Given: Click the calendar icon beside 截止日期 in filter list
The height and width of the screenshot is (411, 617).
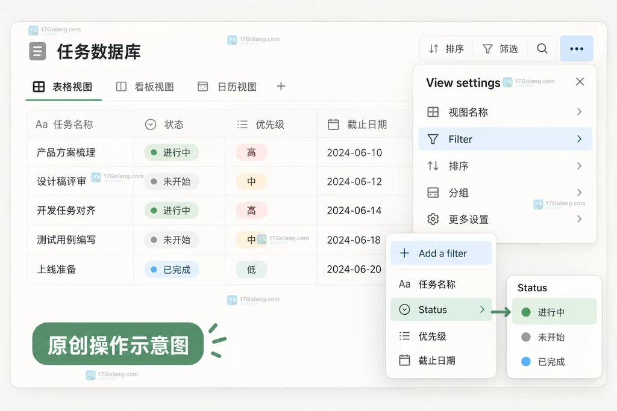Looking at the screenshot, I should coord(404,360).
